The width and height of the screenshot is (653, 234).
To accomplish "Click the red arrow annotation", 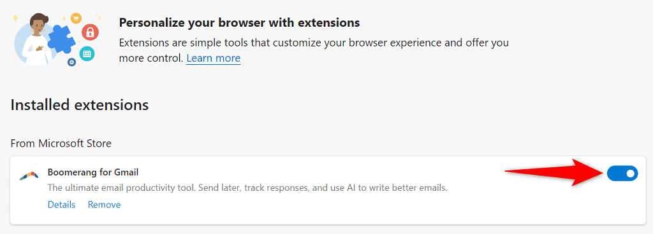I will [553, 172].
